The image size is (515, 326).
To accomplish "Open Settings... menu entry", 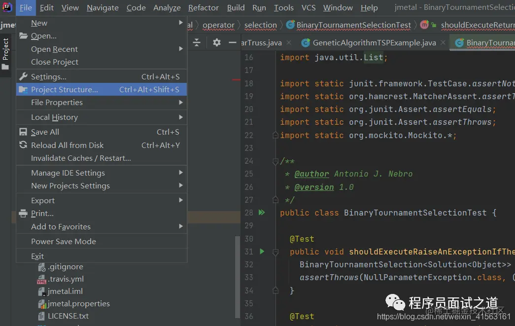I will point(102,76).
